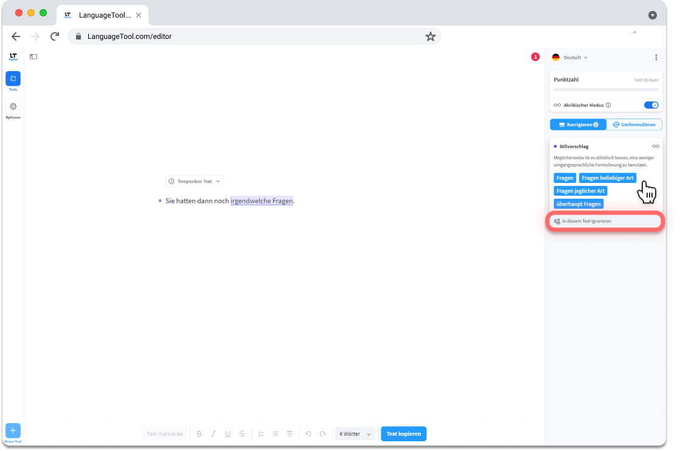
Task: Click the sentence "Sie hatten dann noch"
Action: click(x=197, y=201)
